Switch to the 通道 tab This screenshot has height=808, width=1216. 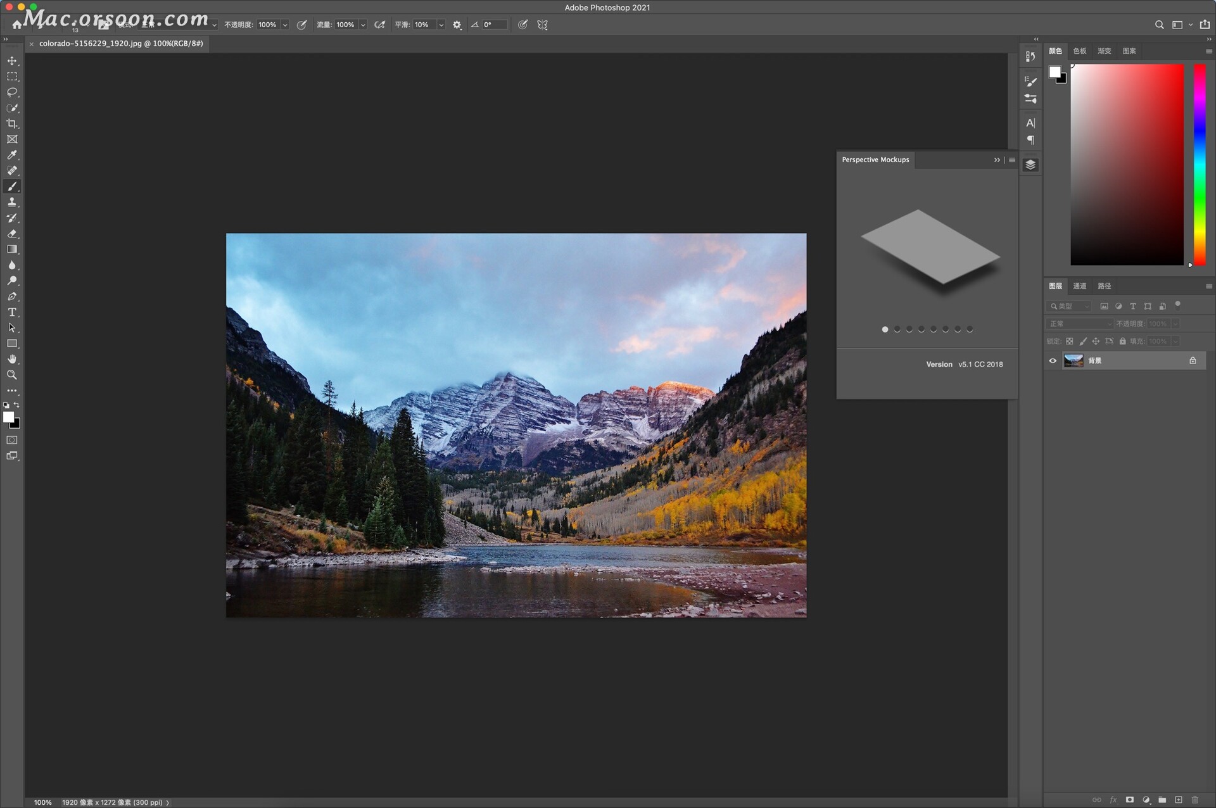(1080, 286)
